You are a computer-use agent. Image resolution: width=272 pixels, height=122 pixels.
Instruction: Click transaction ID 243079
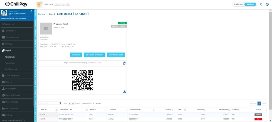[x=42, y=114]
